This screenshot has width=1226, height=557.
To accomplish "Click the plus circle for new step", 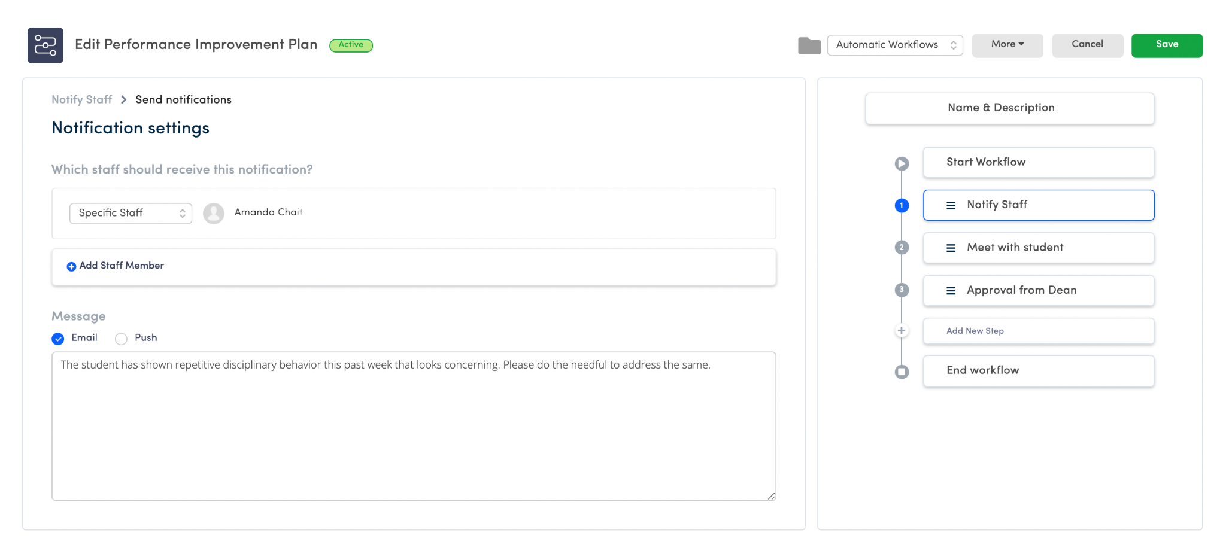I will (902, 330).
